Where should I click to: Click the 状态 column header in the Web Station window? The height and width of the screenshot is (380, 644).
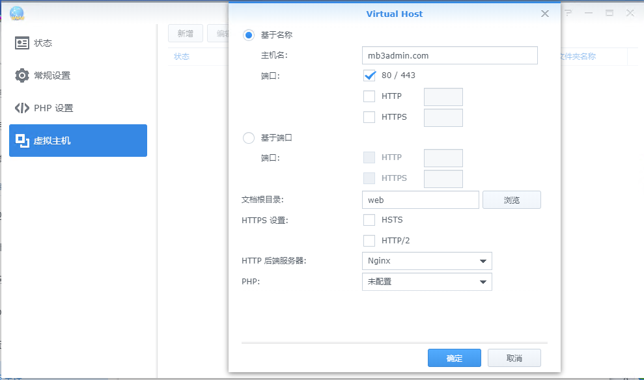(x=182, y=57)
